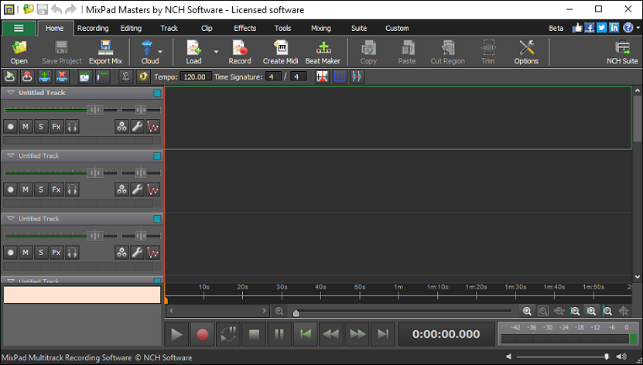643x365 pixels.
Task: Click the red X delete track icon
Action: coord(61,77)
